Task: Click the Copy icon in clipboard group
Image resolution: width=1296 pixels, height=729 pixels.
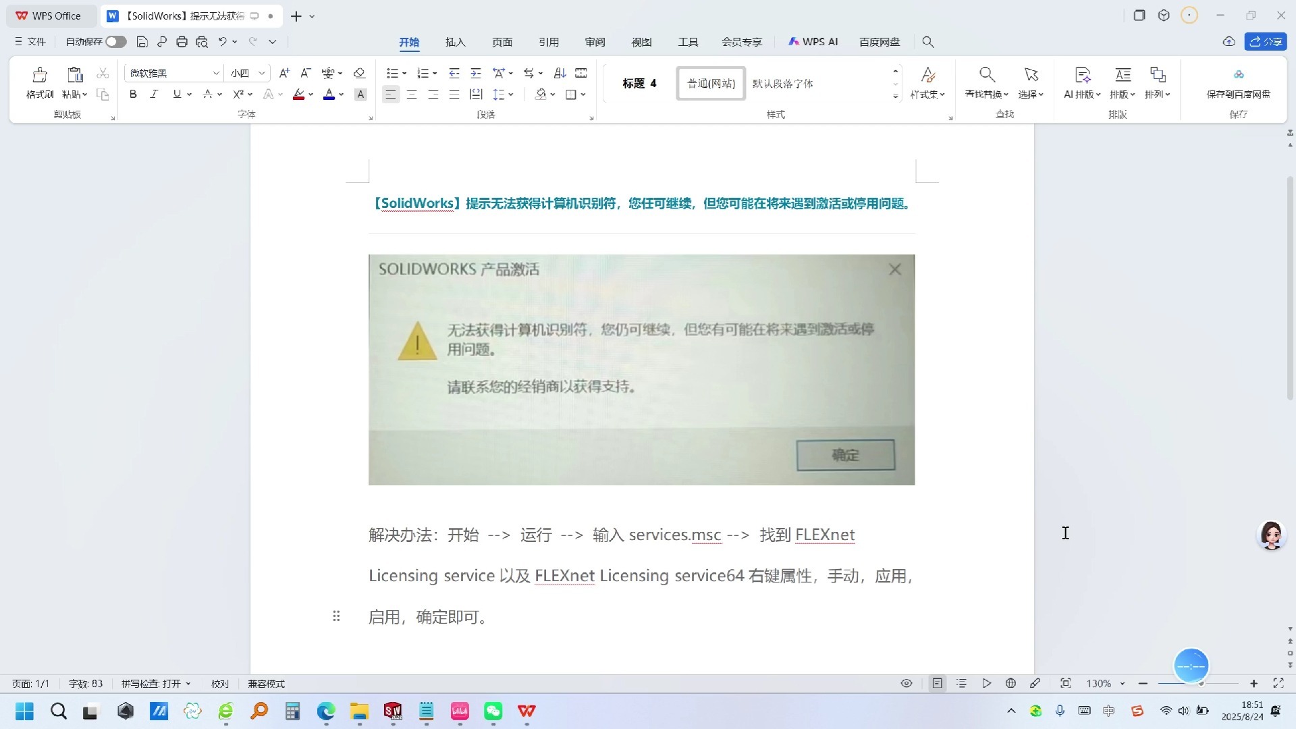Action: tap(103, 94)
